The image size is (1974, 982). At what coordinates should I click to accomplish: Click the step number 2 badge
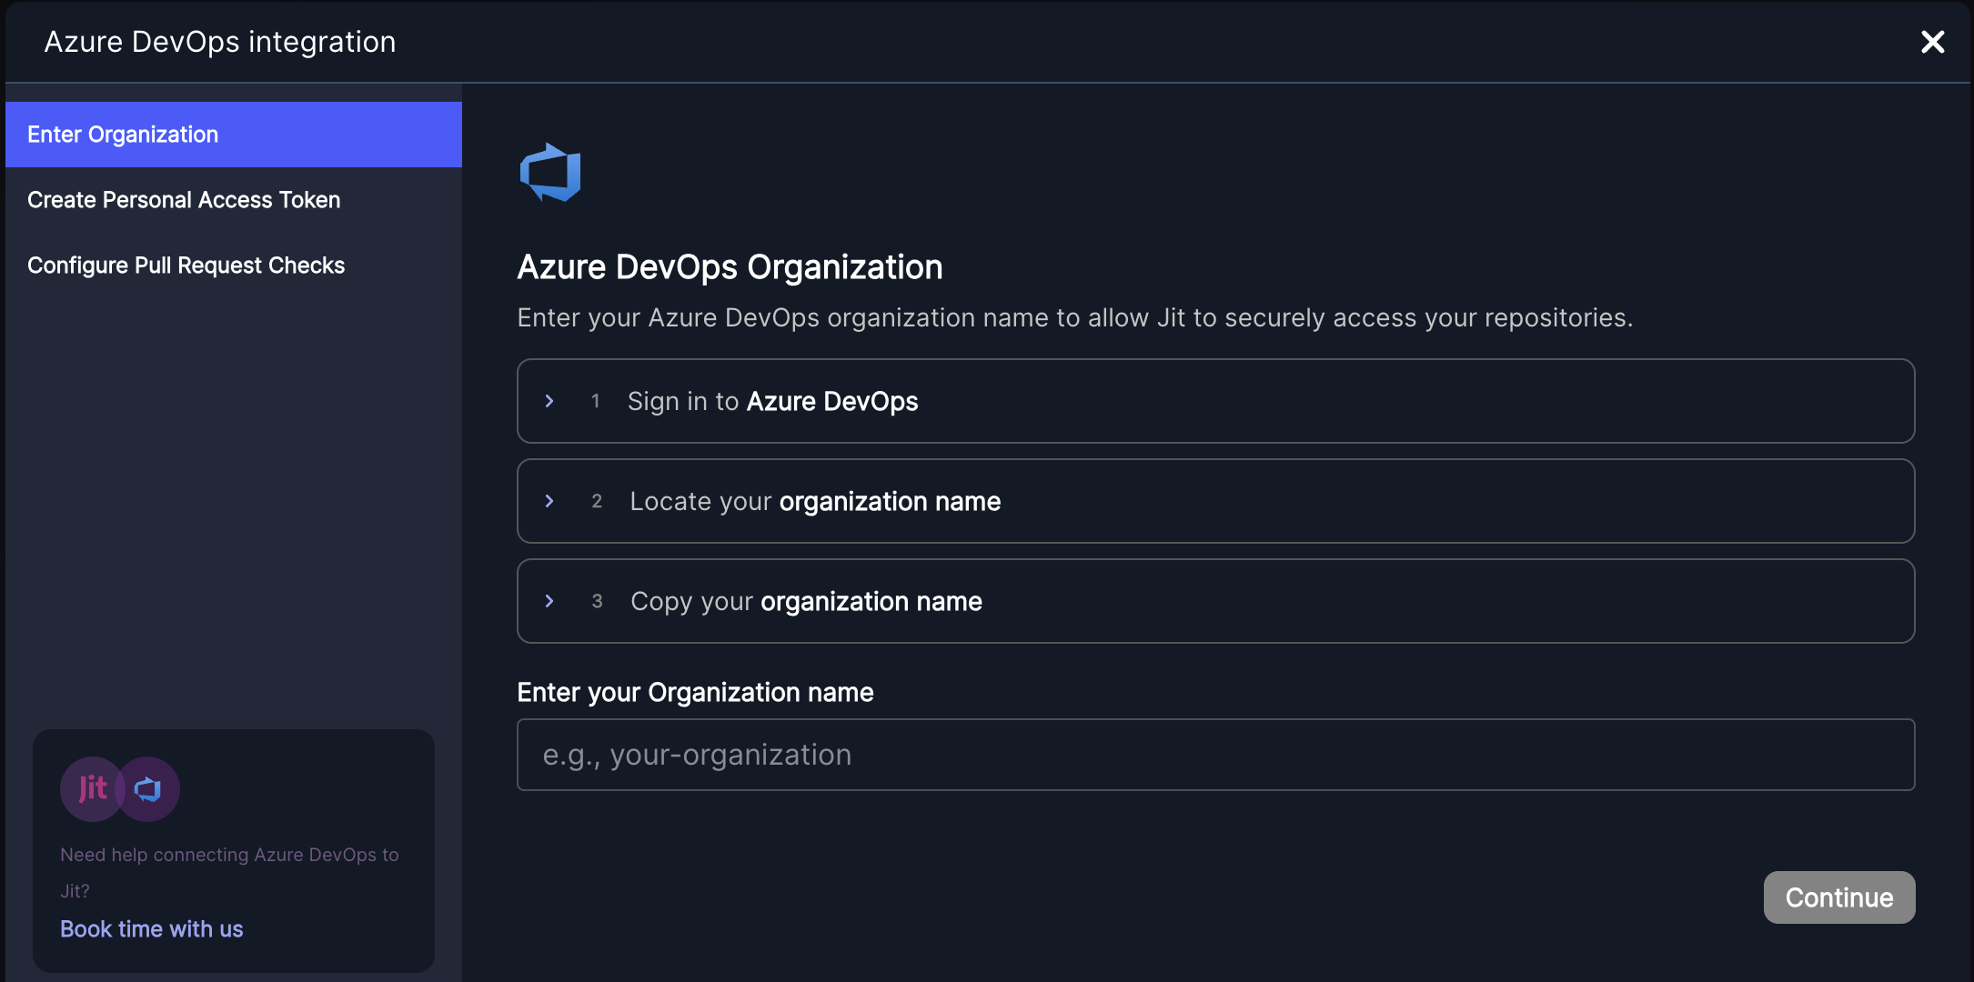click(x=597, y=501)
